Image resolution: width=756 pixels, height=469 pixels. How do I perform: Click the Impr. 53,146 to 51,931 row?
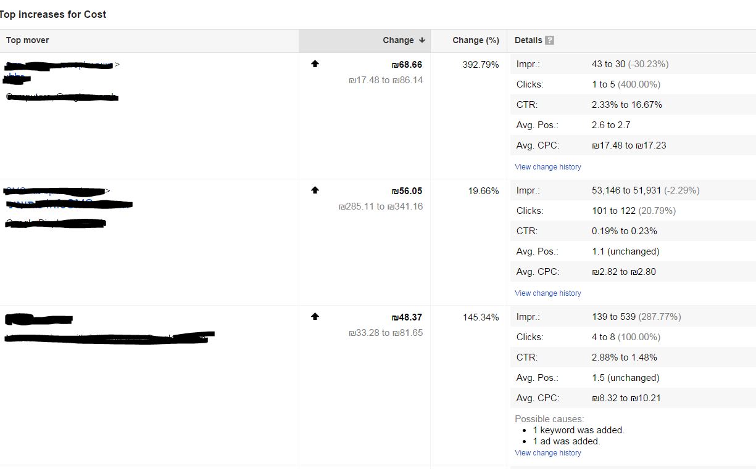[633, 190]
